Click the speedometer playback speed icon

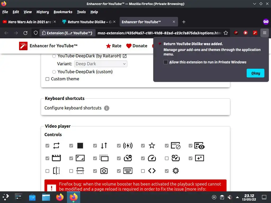[x=152, y=158]
